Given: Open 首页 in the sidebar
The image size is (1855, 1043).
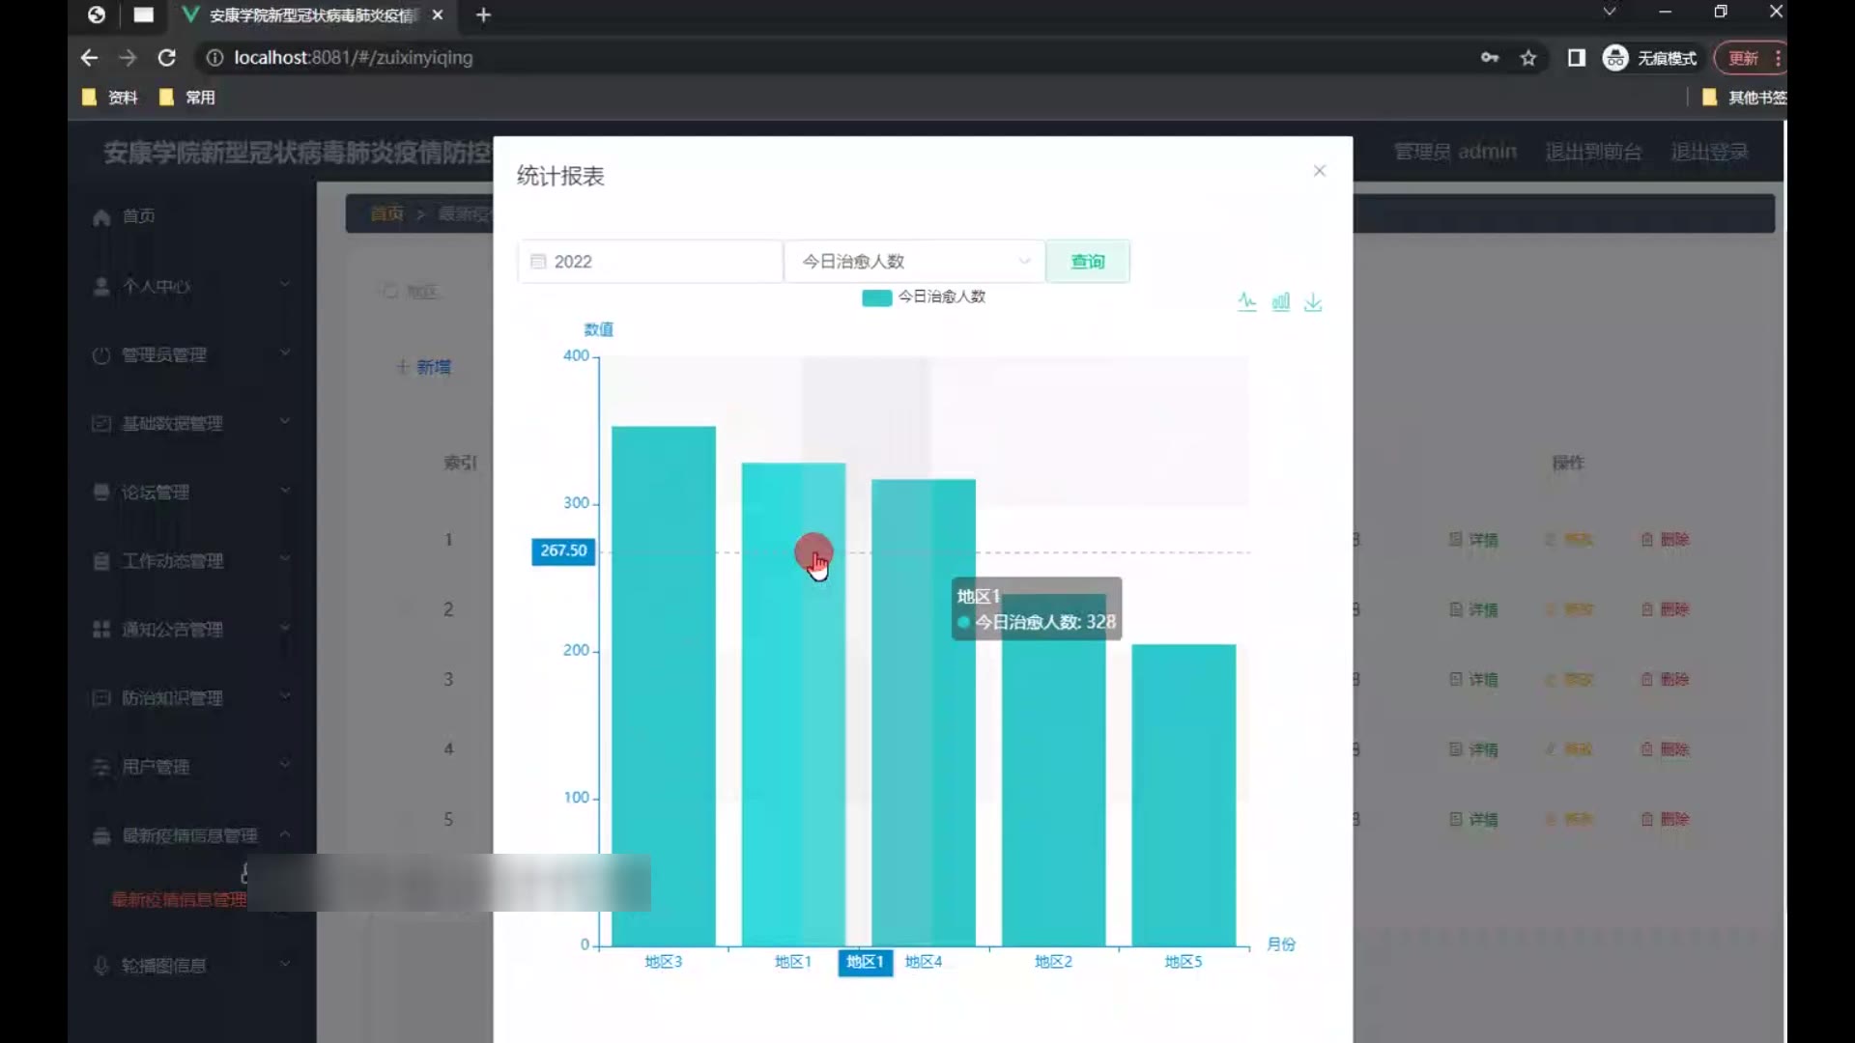Looking at the screenshot, I should [x=137, y=216].
